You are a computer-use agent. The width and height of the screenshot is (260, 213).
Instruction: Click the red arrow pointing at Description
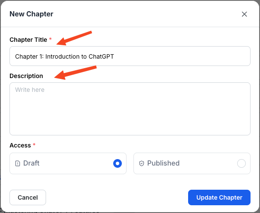[75, 72]
